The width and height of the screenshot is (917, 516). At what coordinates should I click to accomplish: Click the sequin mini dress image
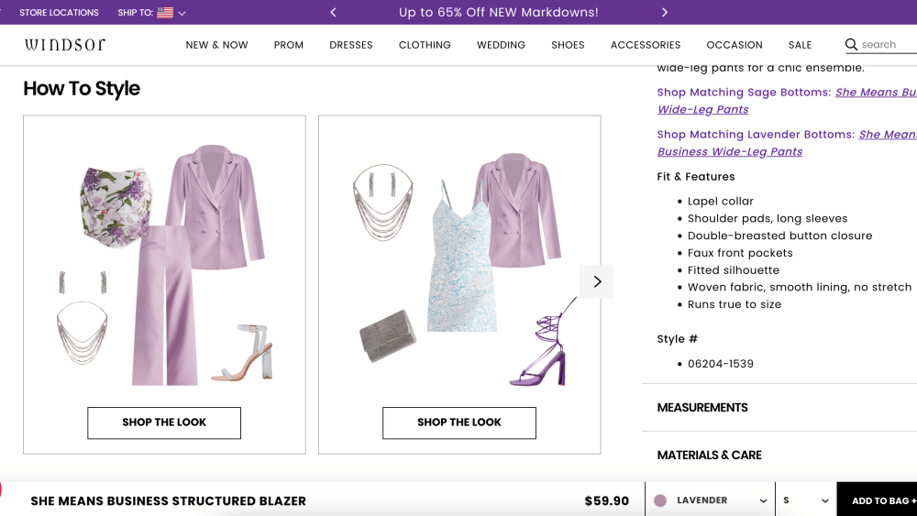(x=461, y=257)
